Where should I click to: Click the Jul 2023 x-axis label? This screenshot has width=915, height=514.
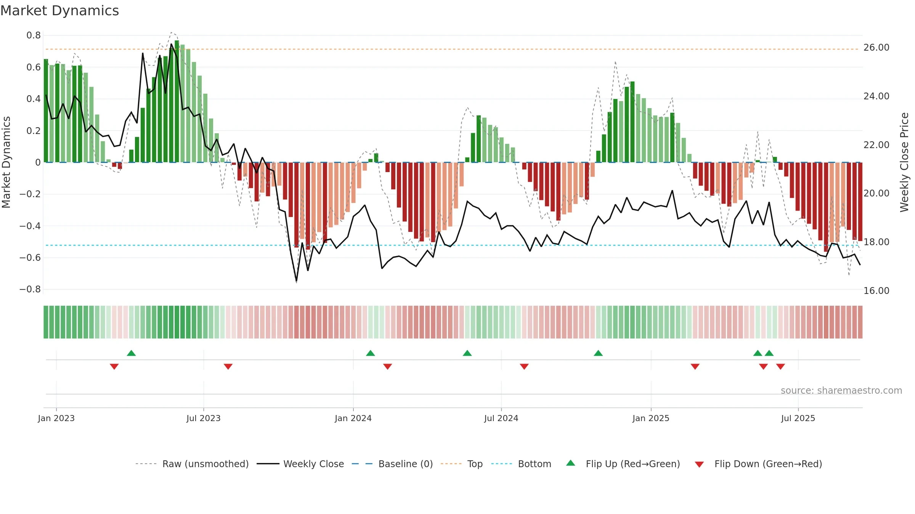[204, 418]
